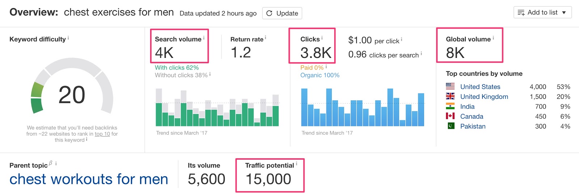Click the 'Data updated 2 hours ago' text
This screenshot has width=579, height=194.
point(218,13)
